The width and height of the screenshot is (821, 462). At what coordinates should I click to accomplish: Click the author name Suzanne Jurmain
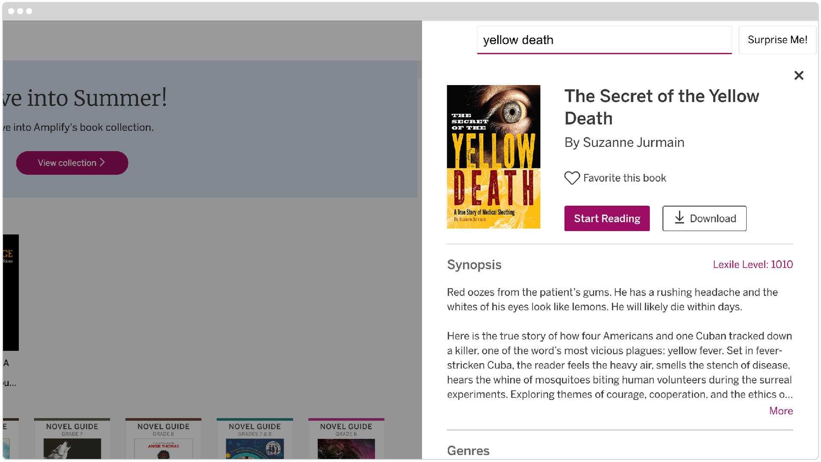click(624, 142)
